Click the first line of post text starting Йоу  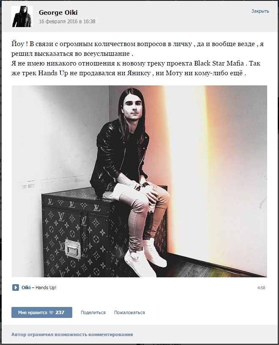(x=137, y=44)
